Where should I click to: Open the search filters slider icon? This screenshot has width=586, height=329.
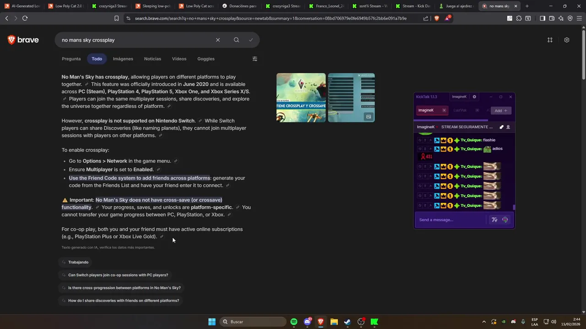(255, 58)
